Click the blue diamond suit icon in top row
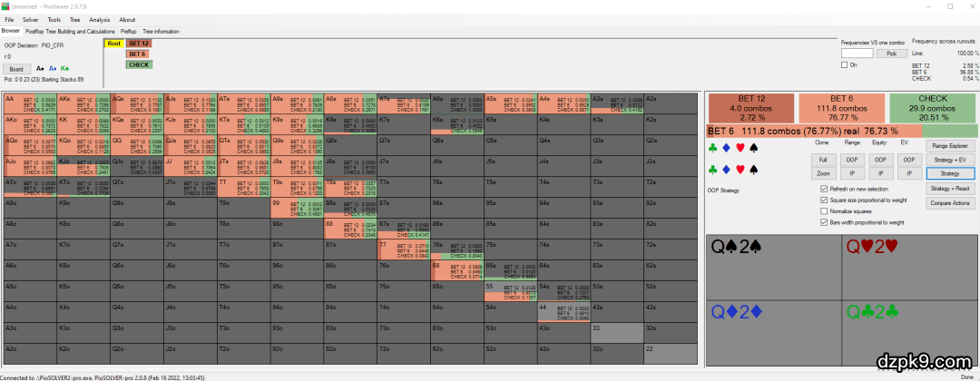980x381 pixels. click(727, 148)
